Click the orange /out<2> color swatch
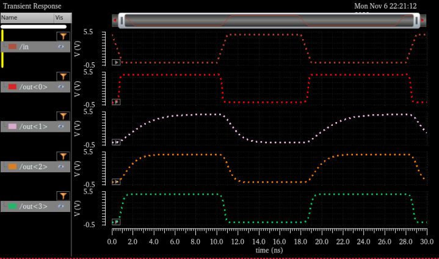 pyautogui.click(x=12, y=167)
